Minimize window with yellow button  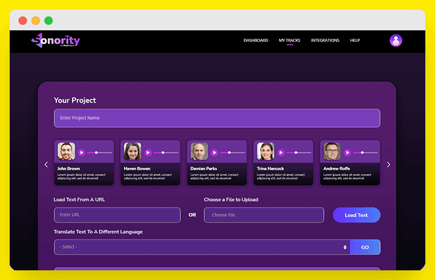[x=36, y=21]
